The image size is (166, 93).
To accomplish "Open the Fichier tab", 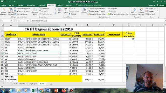I will (x=4, y=5).
